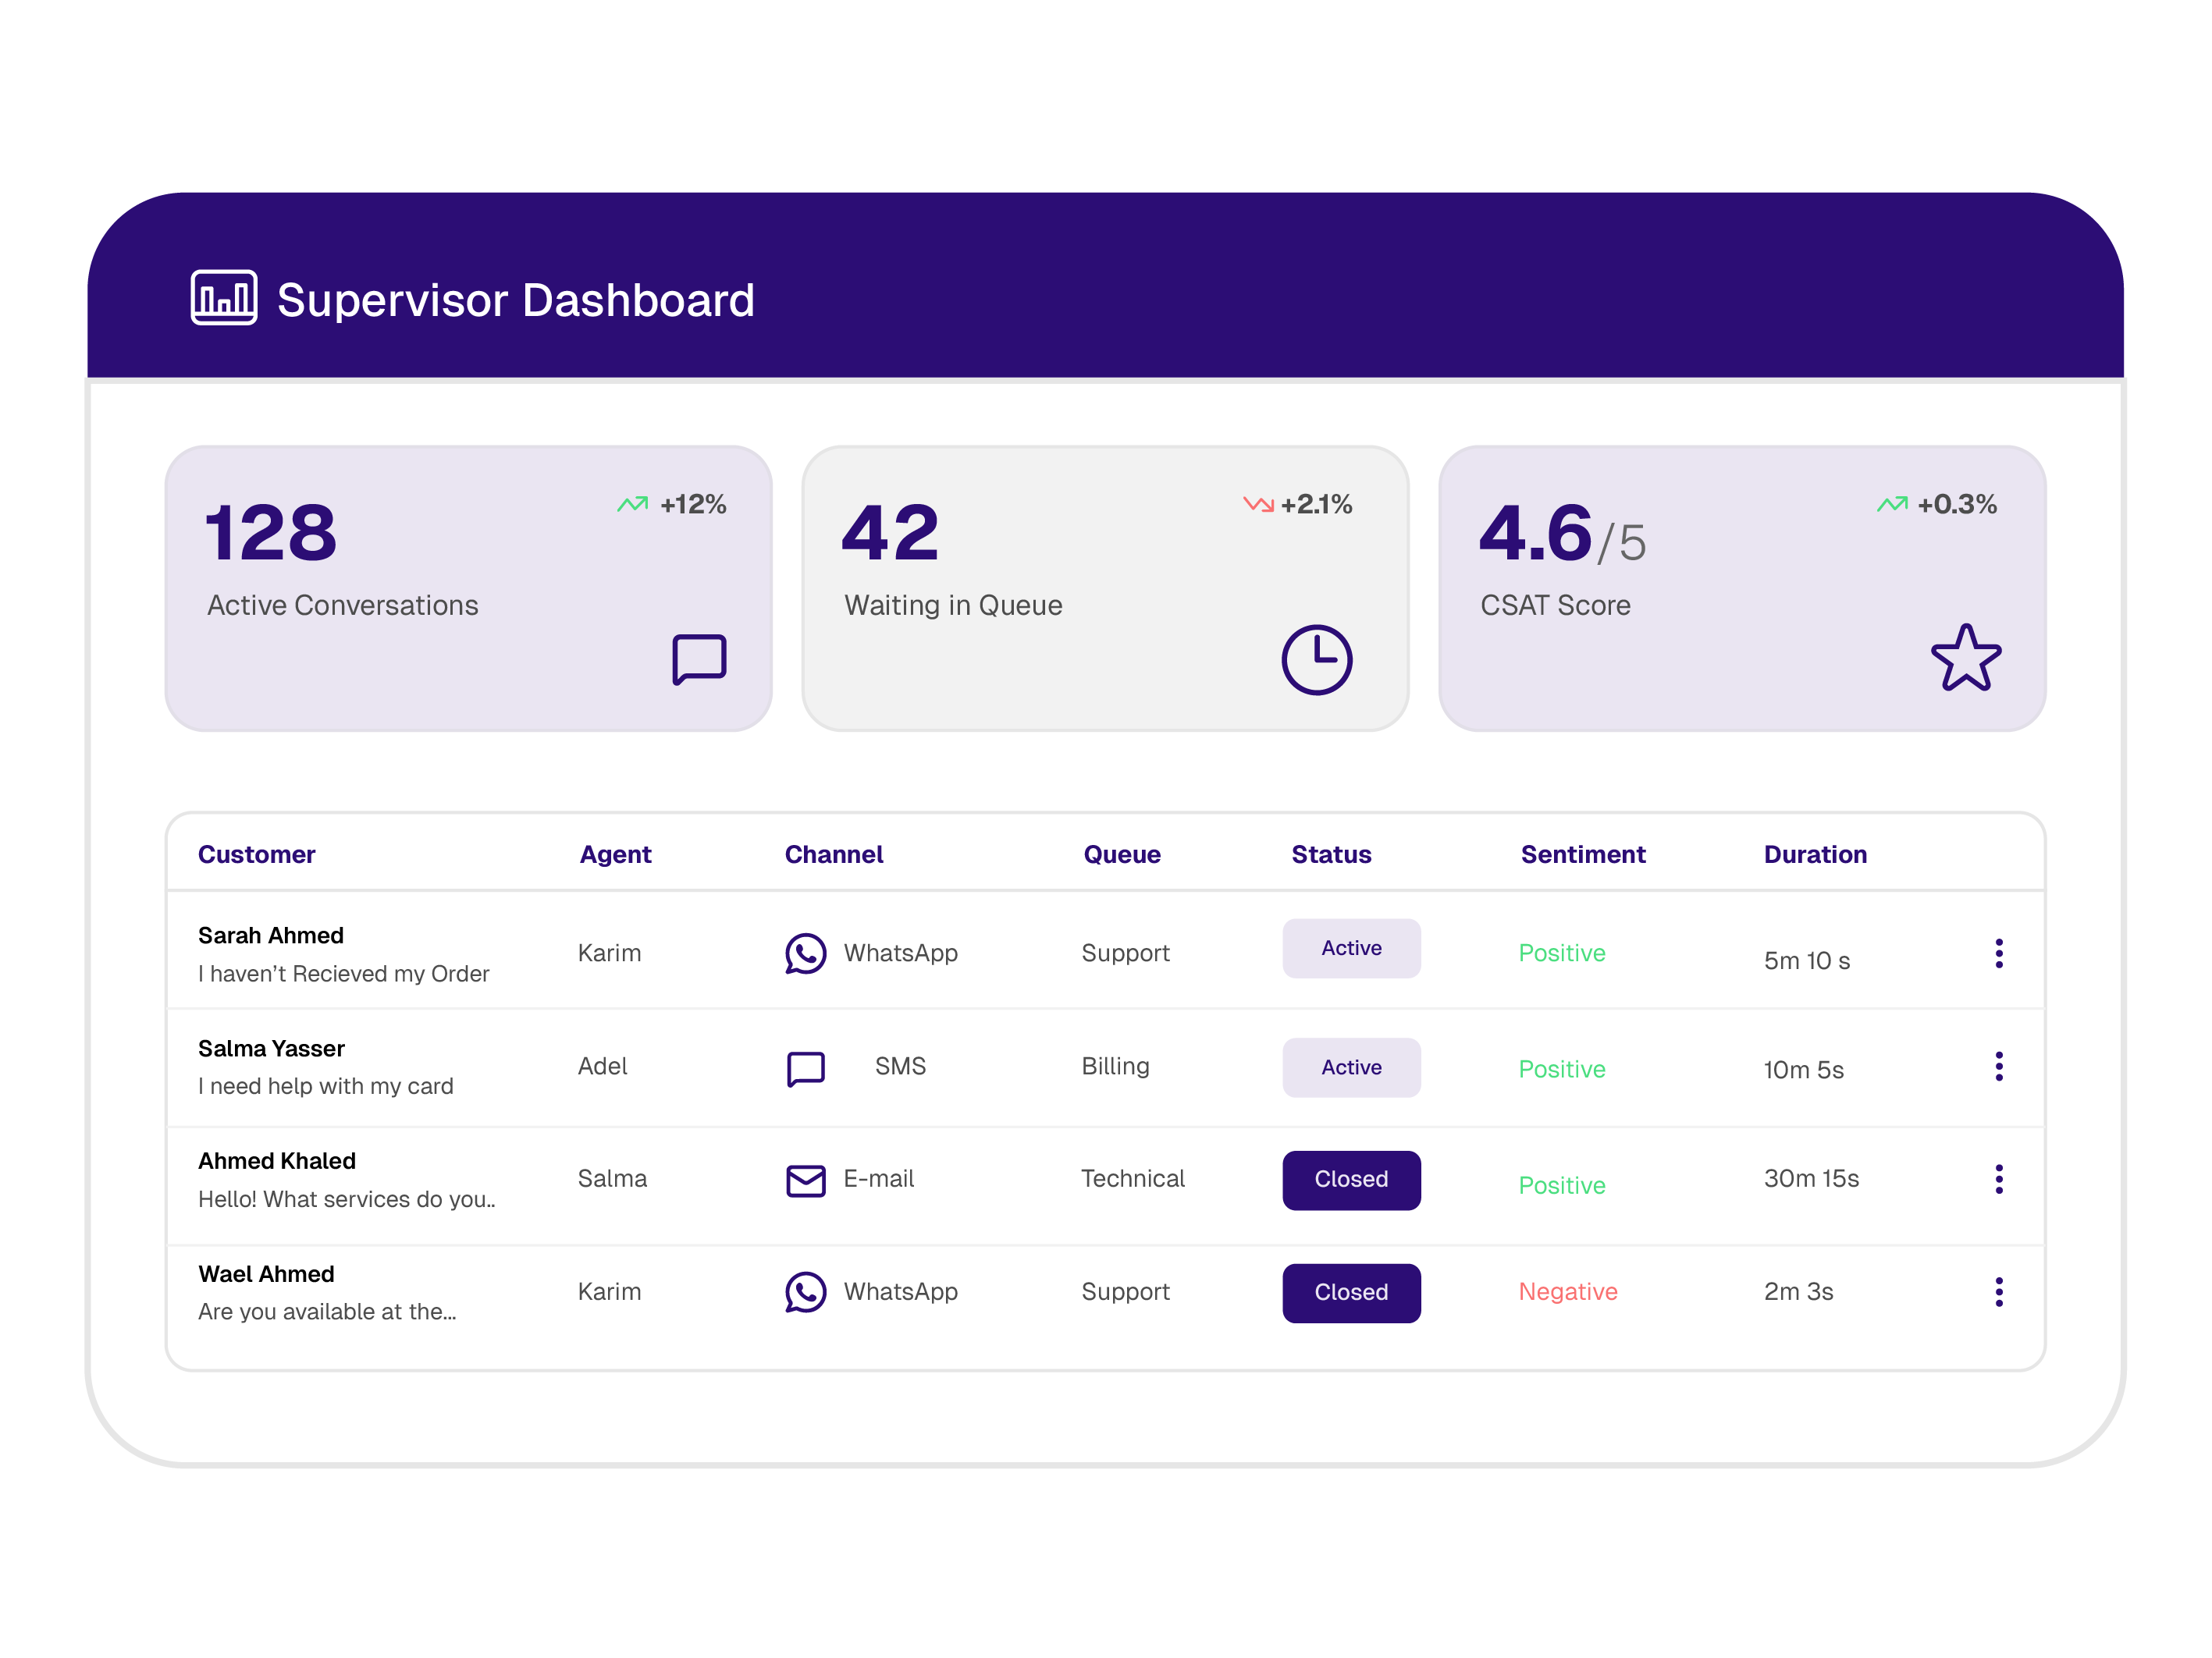Click the green trend arrow beside +0.3%
This screenshot has height=1658, width=2212.
pos(1892,504)
